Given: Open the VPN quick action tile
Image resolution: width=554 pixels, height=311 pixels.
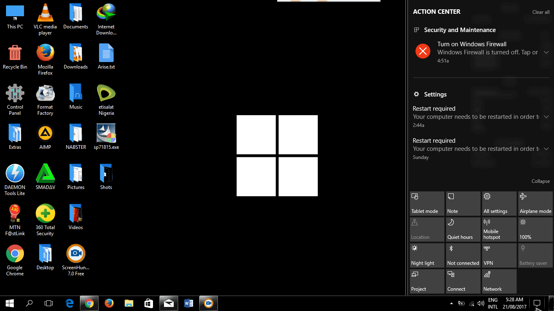Looking at the screenshot, I should pyautogui.click(x=499, y=255).
